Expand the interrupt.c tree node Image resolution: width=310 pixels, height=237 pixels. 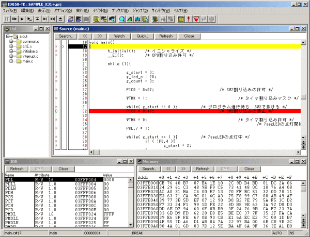click(x=11, y=56)
